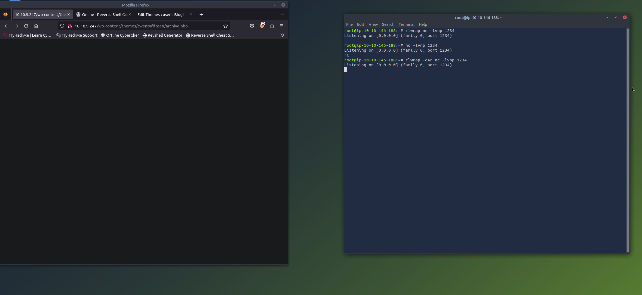Open the Firefox hamburger menu

[281, 26]
